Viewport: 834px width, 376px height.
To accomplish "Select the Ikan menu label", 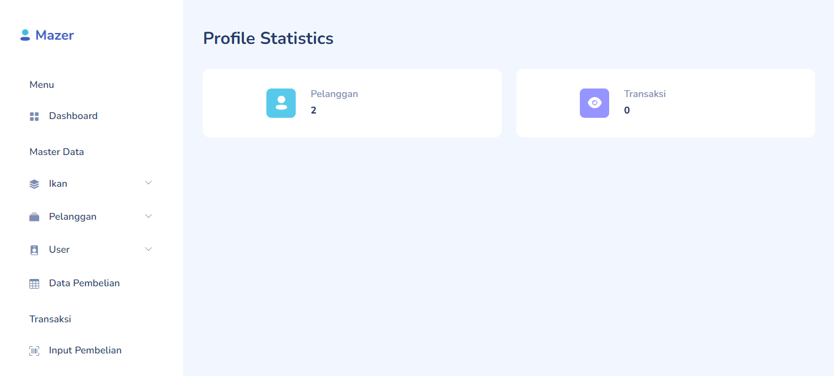I will coord(58,184).
